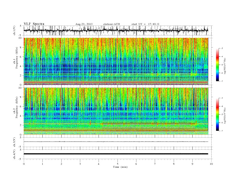This screenshot has width=238, height=184.
Task: Click the "station=ATH" label
Action: click(x=111, y=24)
